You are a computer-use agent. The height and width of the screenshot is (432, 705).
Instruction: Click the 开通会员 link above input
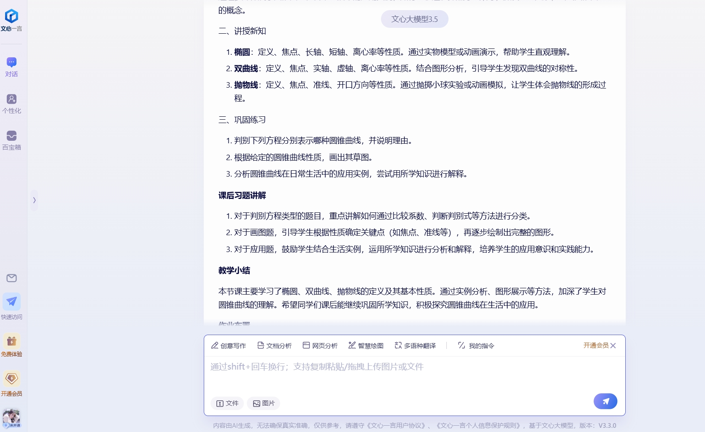[596, 345]
